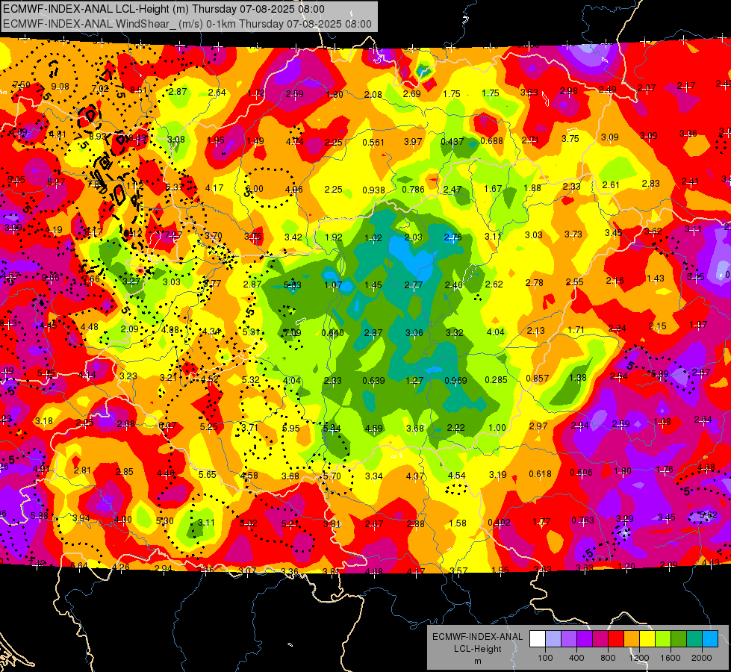Click the dark green legend swatch above 1600
Screen dimensions: 731x672
[x=678, y=639]
